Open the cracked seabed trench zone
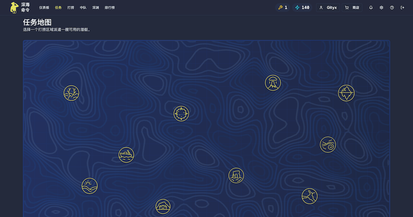The width and height of the screenshot is (413, 217). pos(309,196)
